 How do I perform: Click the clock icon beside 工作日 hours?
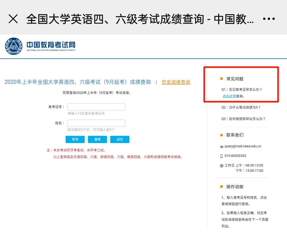221,166
